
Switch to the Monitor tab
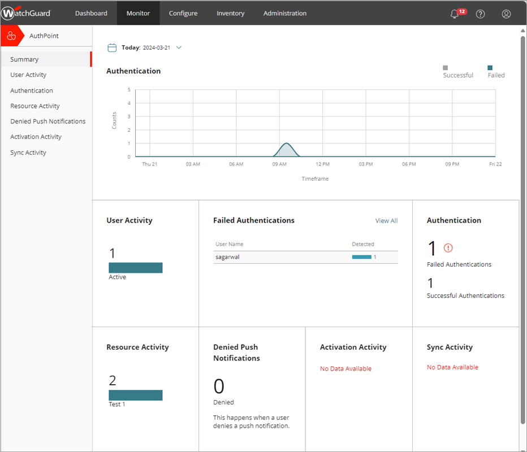[138, 13]
